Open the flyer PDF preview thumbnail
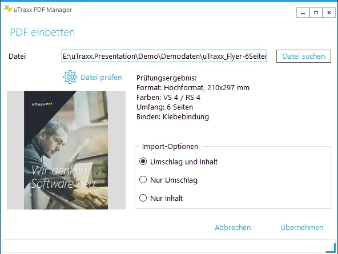The height and width of the screenshot is (254, 338). 66,150
